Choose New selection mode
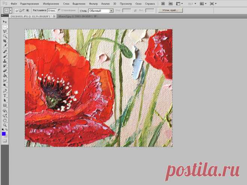This screenshot has width=247, height=185. click(x=16, y=10)
